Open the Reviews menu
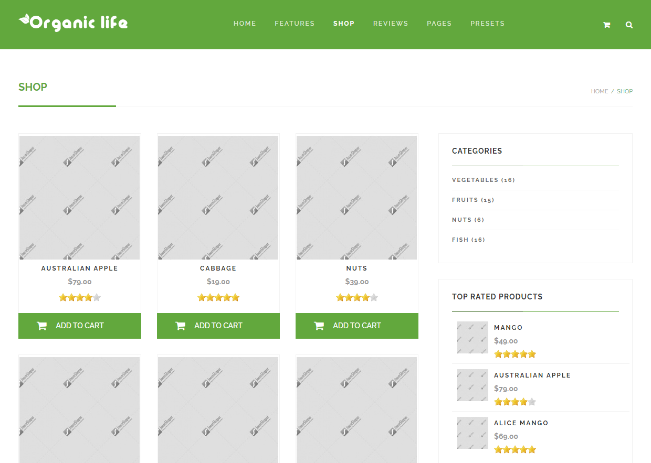651x463 pixels. point(391,24)
